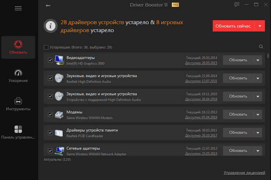Click the Intel HD Graphics monitor icon
The image size is (271, 180).
[59, 60]
